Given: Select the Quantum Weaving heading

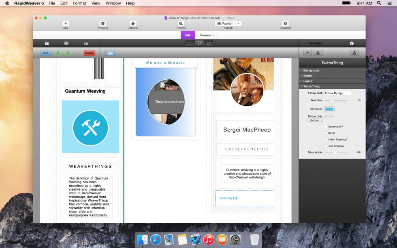Looking at the screenshot, I should tap(85, 91).
